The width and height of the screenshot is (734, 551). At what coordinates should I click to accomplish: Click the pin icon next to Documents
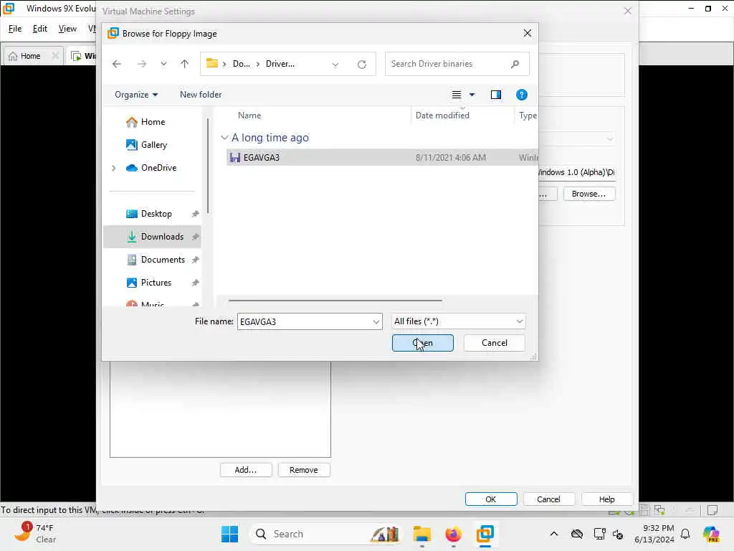pyautogui.click(x=195, y=260)
